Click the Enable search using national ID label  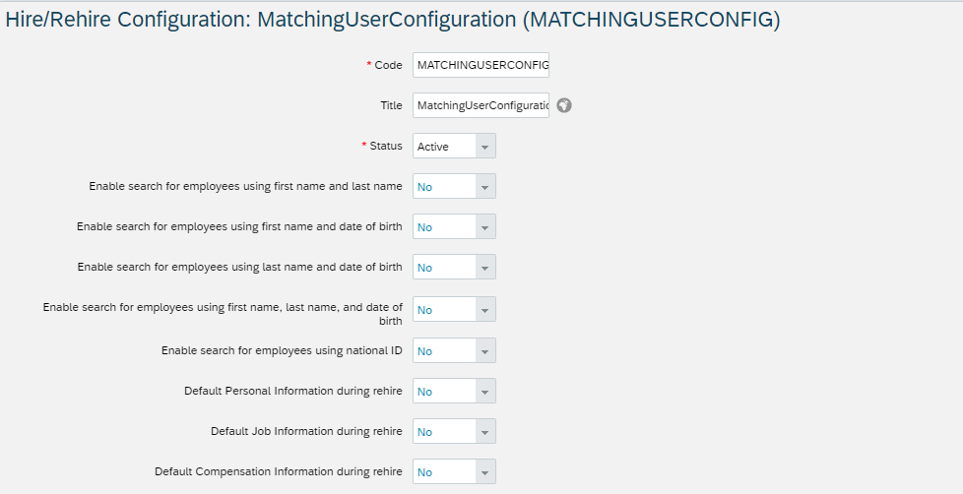click(x=282, y=350)
